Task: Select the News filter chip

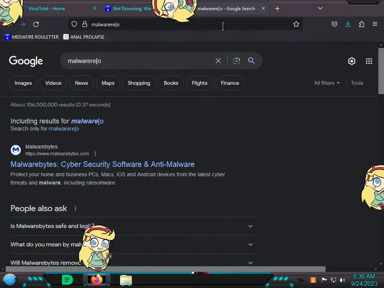Action: point(81,83)
